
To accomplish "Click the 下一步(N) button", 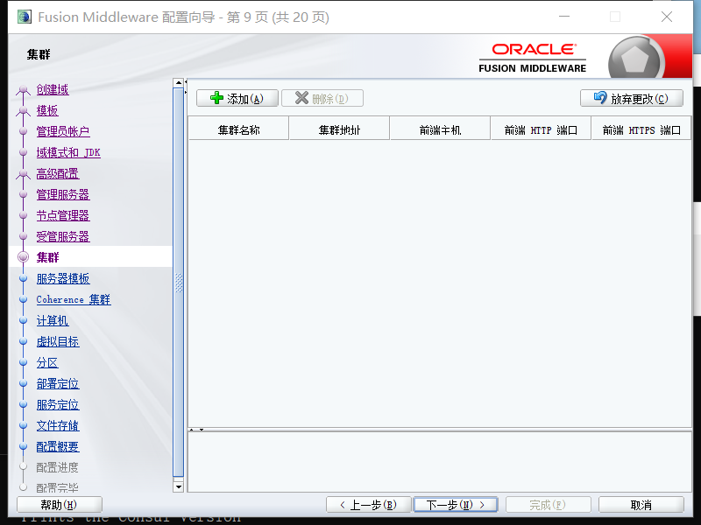I will pyautogui.click(x=455, y=504).
